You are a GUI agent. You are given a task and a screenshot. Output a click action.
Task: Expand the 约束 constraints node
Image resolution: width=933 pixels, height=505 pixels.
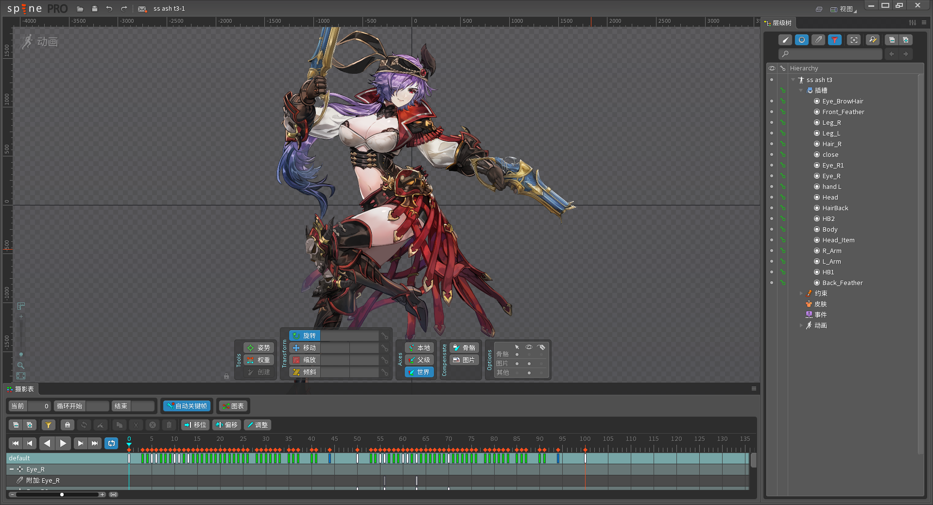coord(801,293)
